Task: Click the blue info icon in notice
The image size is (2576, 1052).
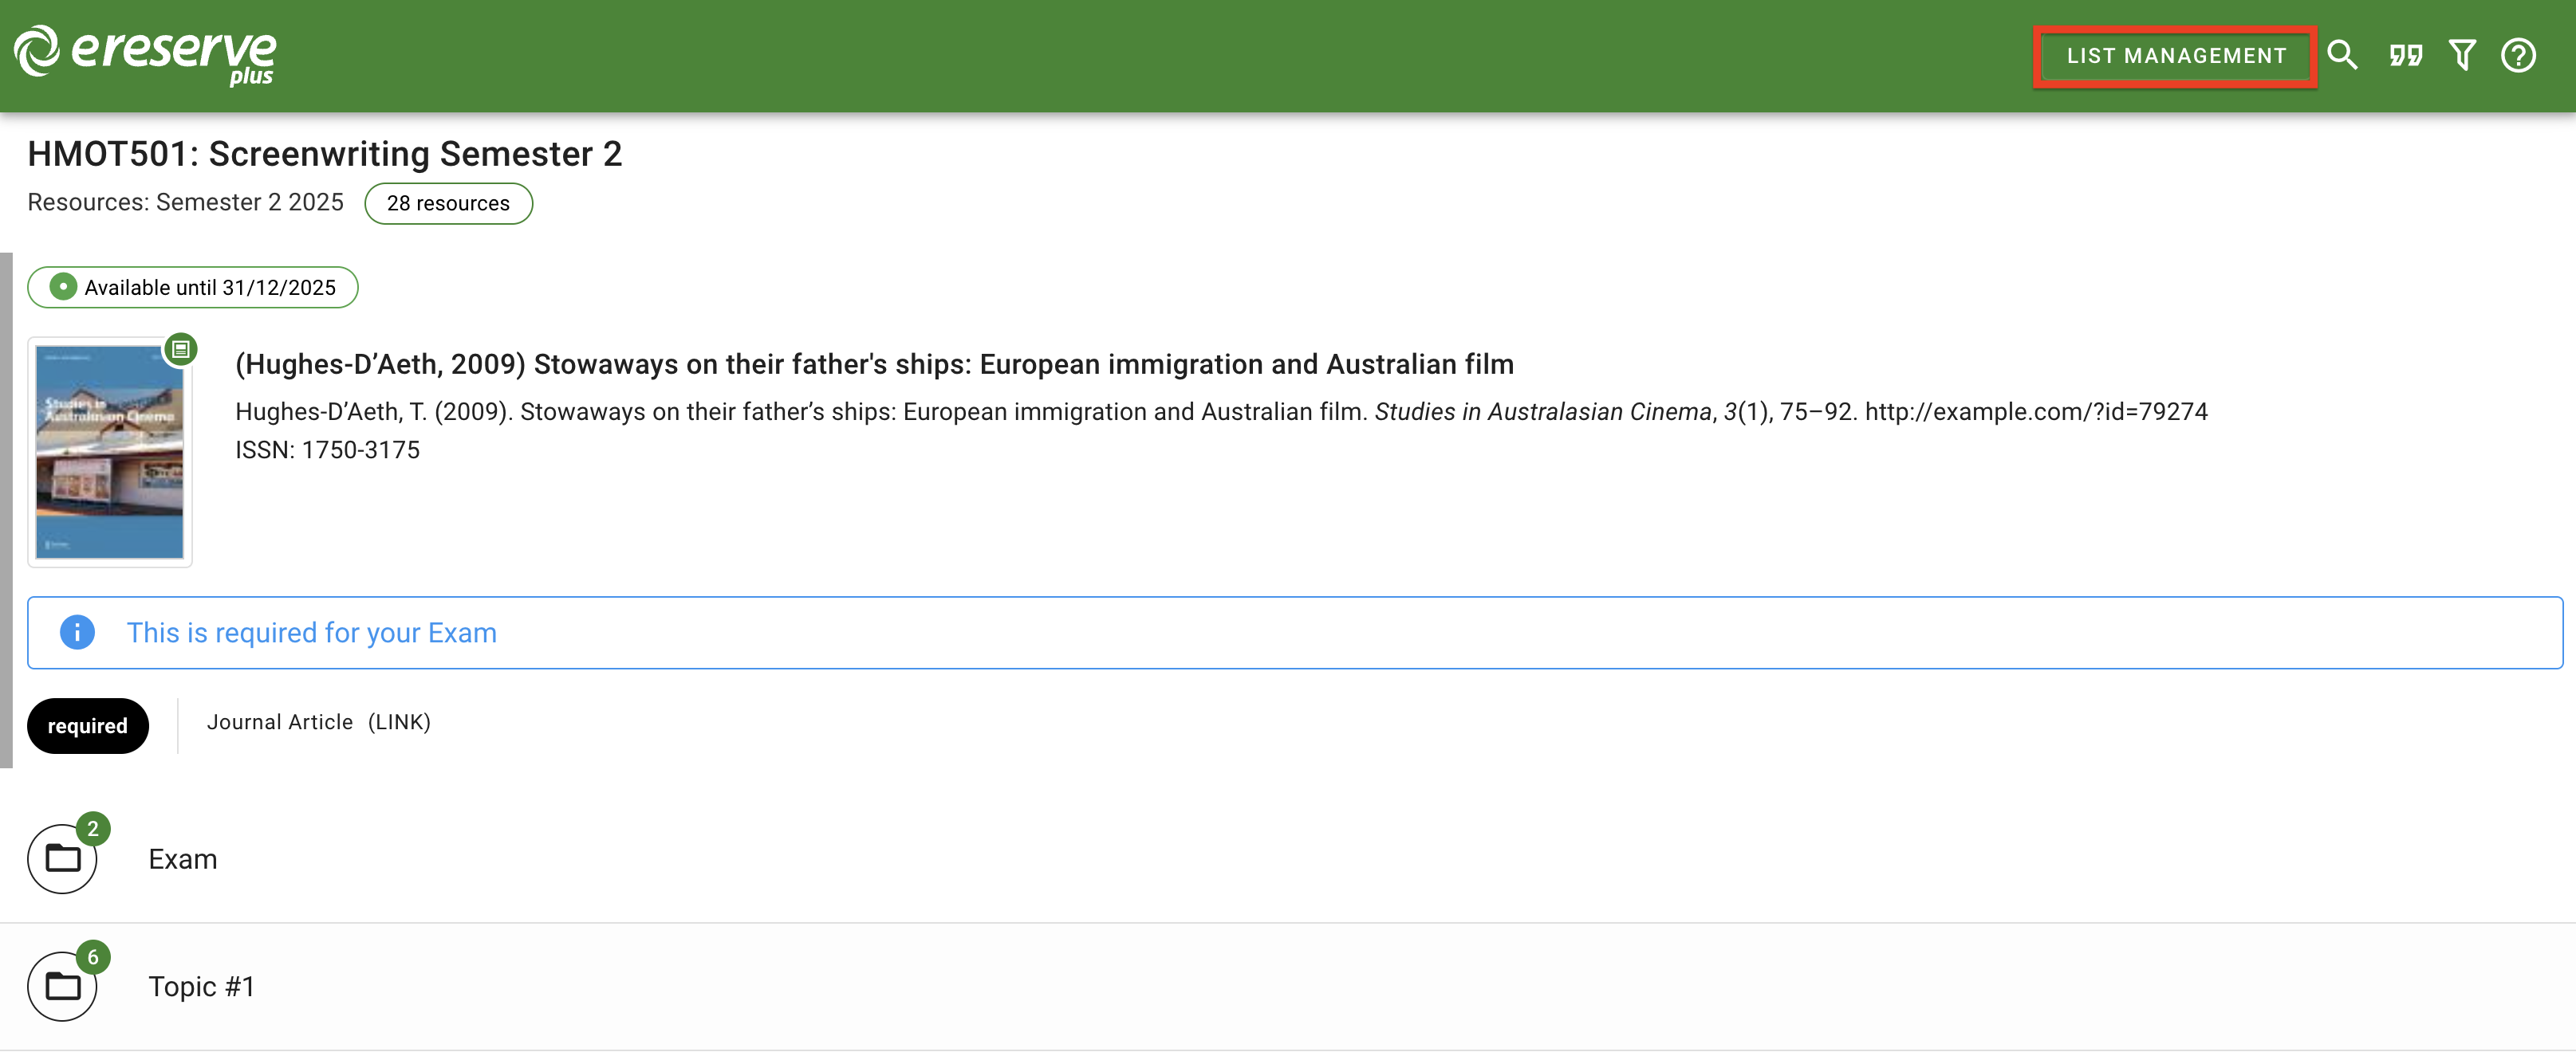Action: pos(77,633)
